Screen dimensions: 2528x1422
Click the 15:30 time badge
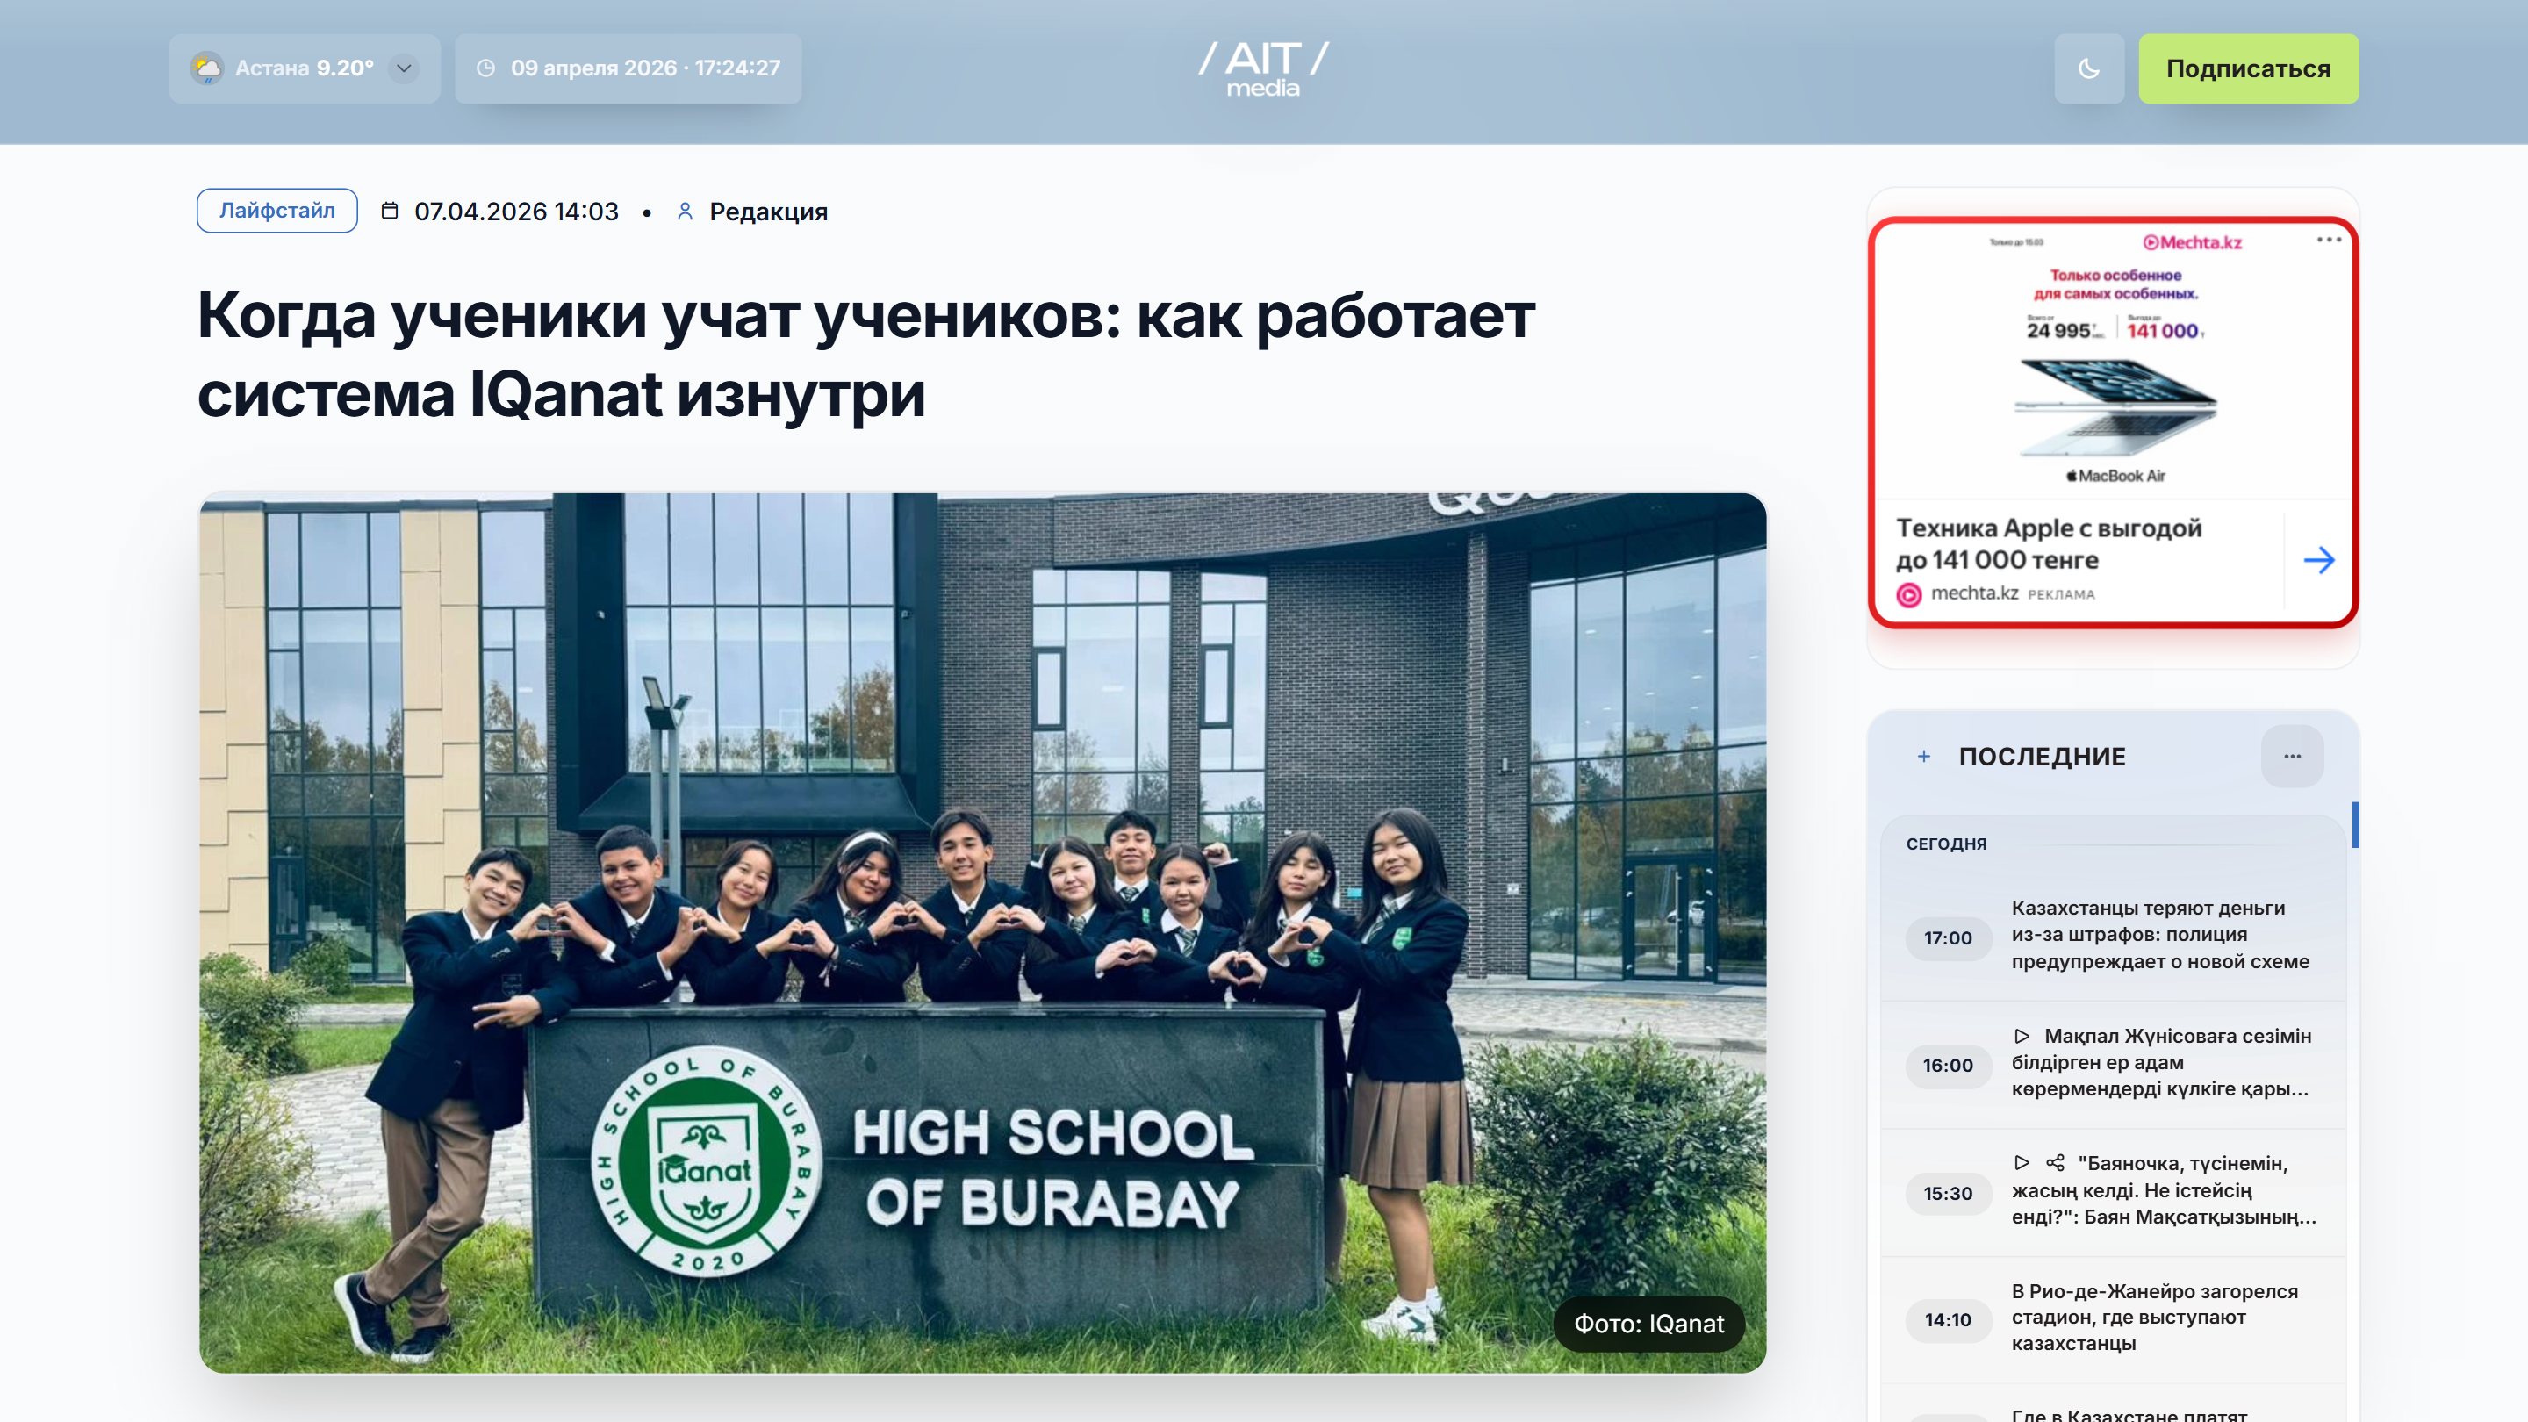click(x=1947, y=1194)
